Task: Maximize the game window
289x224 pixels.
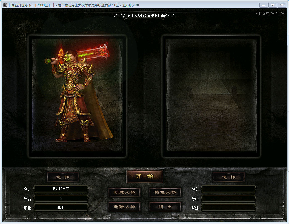Action: tap(273, 5)
